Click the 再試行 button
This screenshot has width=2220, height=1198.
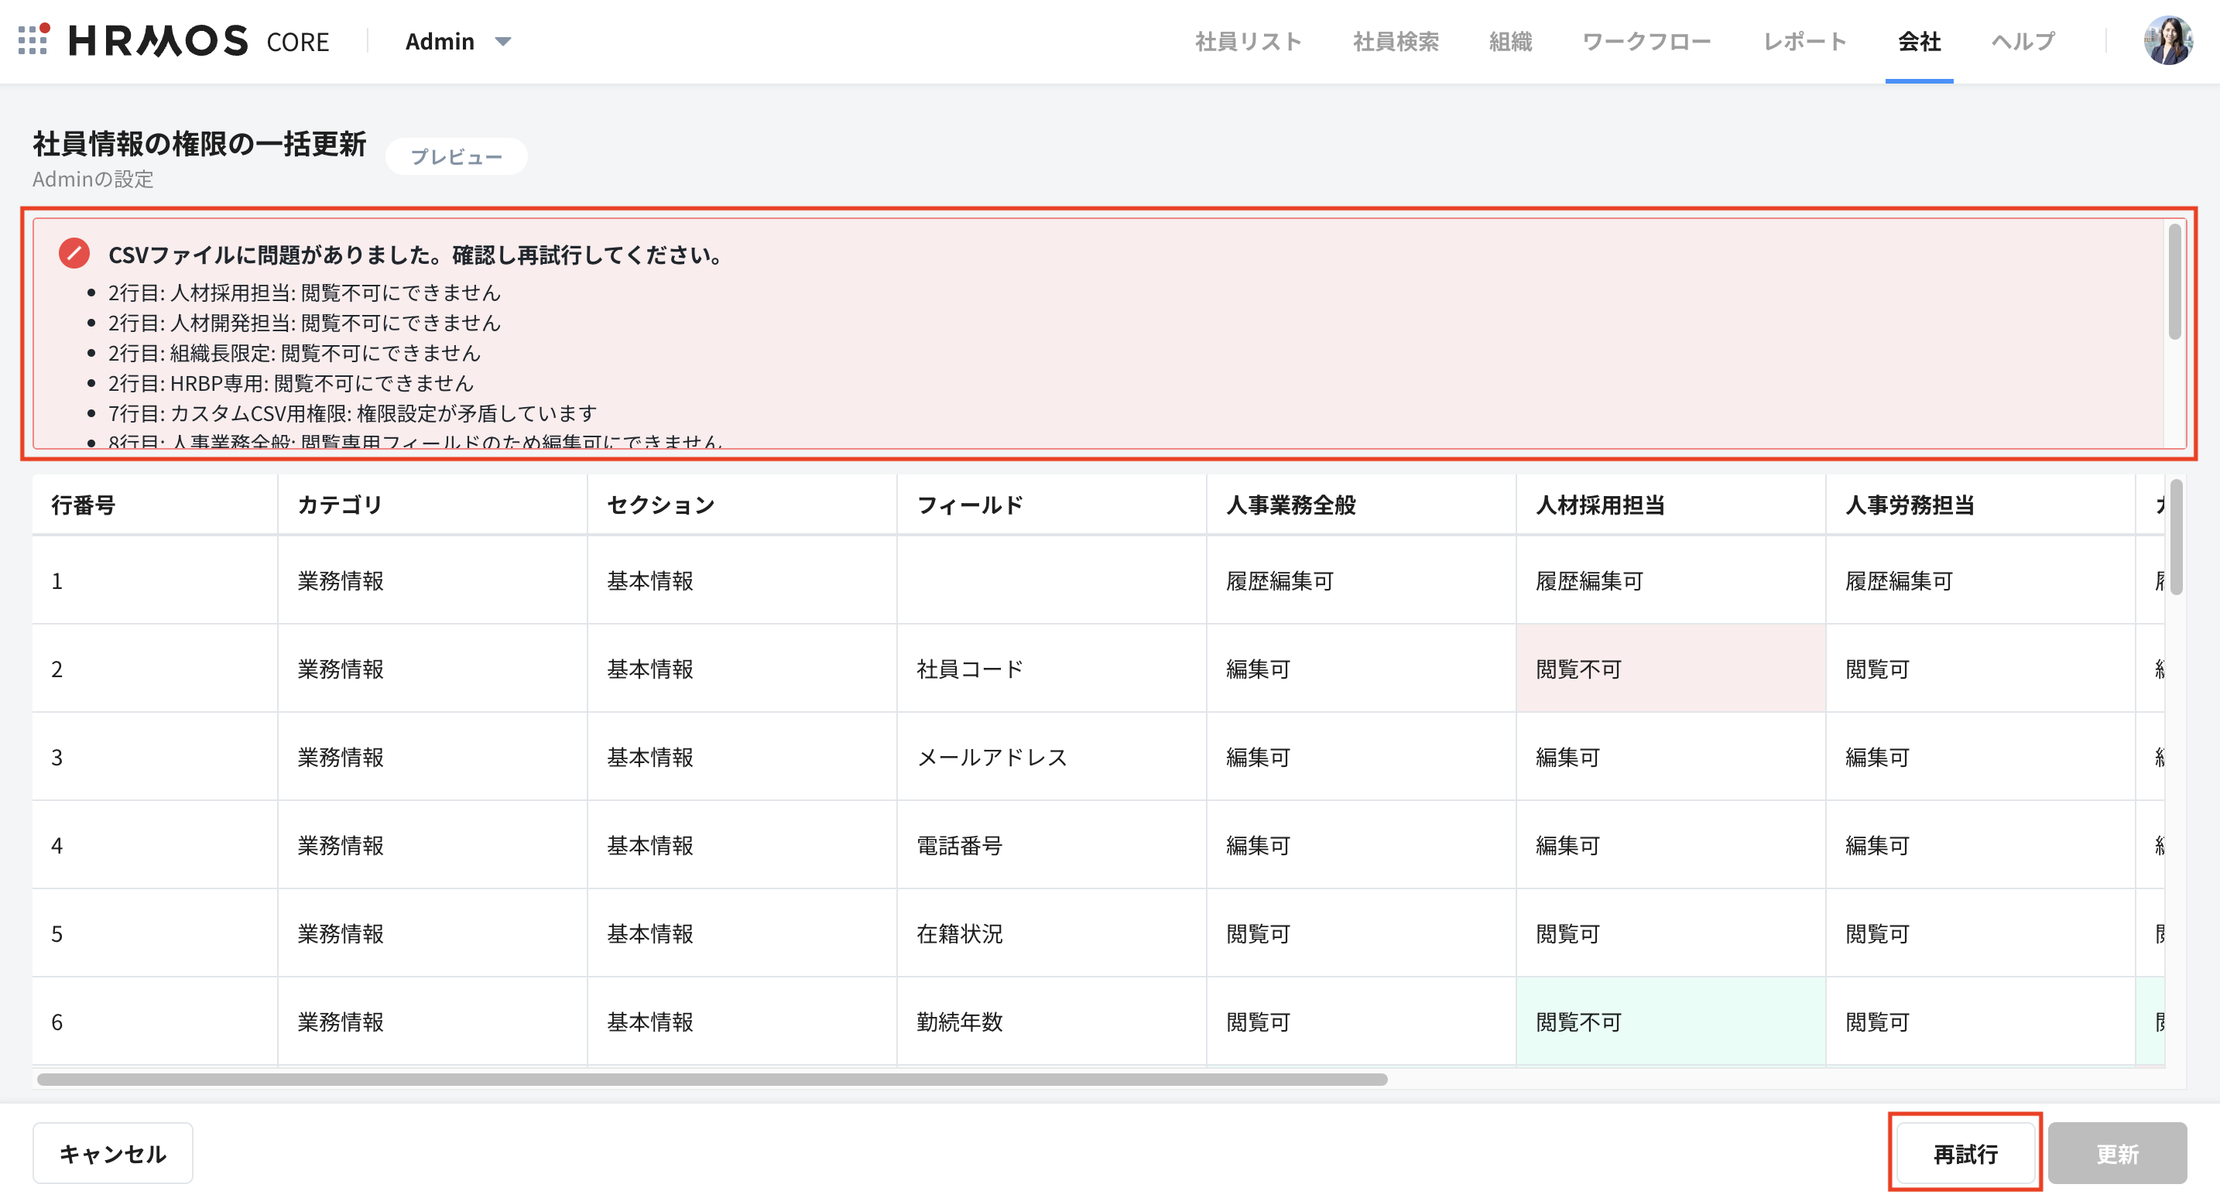[1965, 1153]
